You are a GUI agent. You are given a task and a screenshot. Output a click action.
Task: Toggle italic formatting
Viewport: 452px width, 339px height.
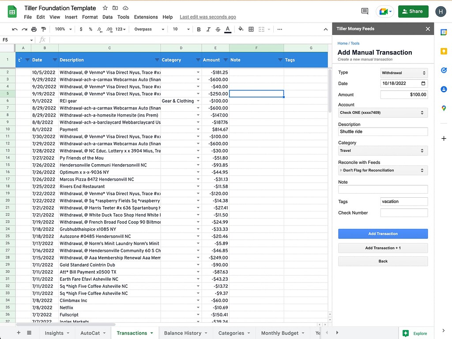tap(208, 29)
